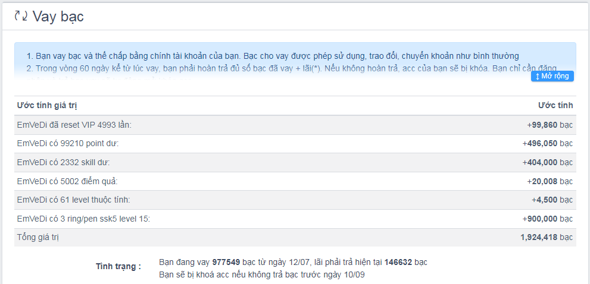Click the Ước tính giá trị column header

coord(47,106)
